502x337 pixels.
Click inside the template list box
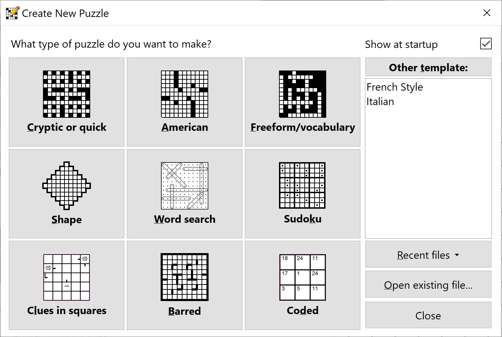(x=428, y=159)
